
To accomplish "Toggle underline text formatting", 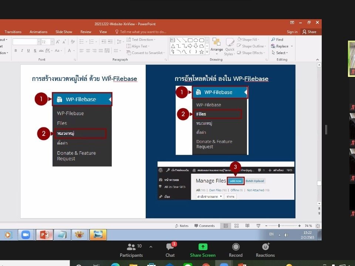I will (x=28, y=51).
